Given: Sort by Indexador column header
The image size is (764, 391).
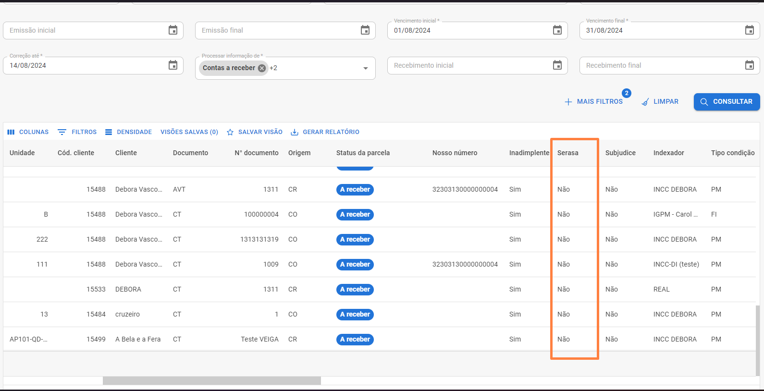Looking at the screenshot, I should coord(668,153).
